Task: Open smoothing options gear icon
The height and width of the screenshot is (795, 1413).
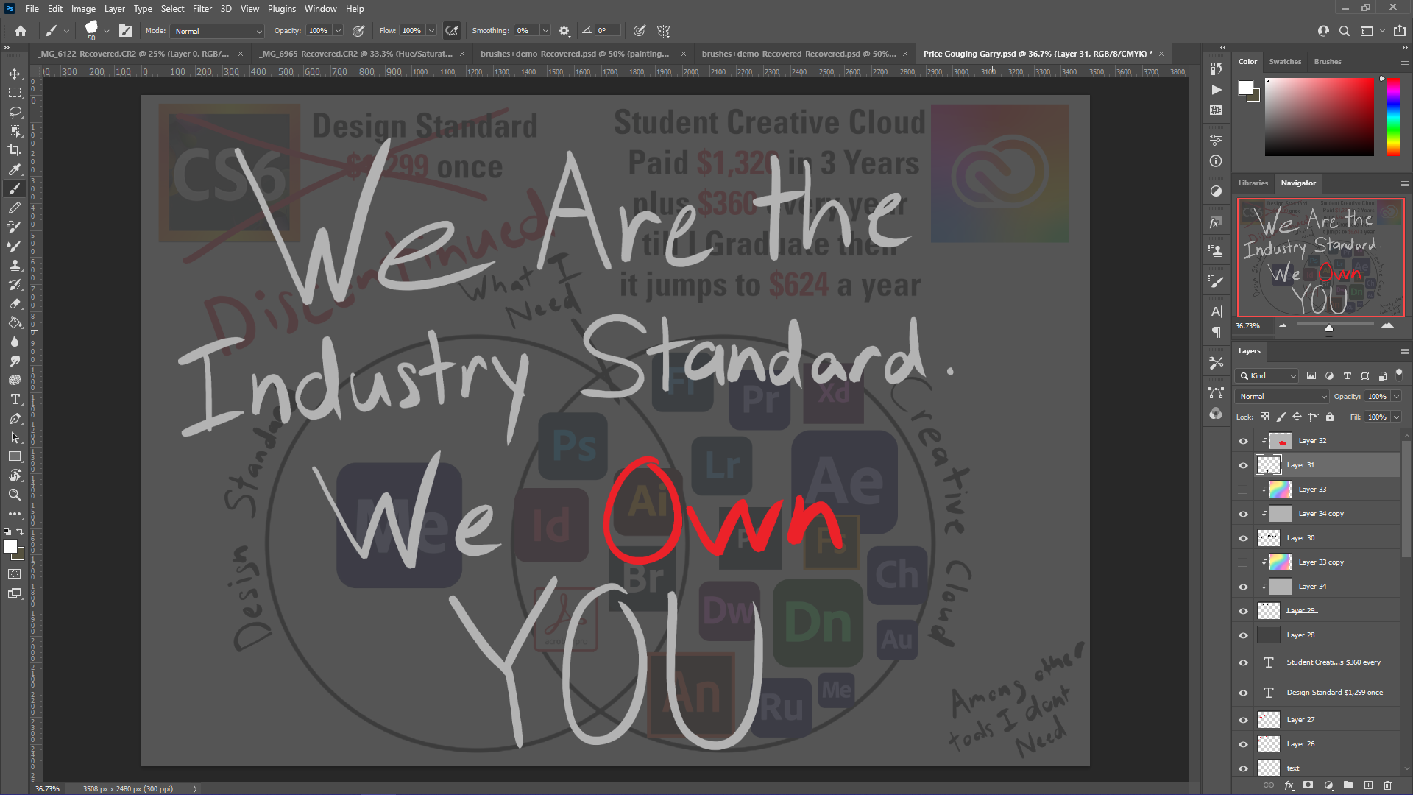Action: (564, 31)
